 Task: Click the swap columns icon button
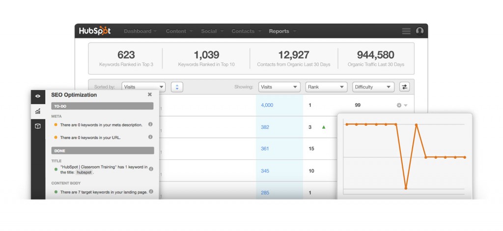click(404, 87)
